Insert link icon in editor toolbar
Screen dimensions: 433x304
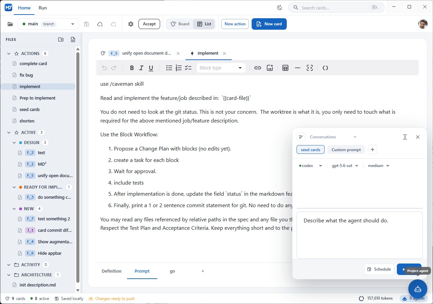[258, 68]
